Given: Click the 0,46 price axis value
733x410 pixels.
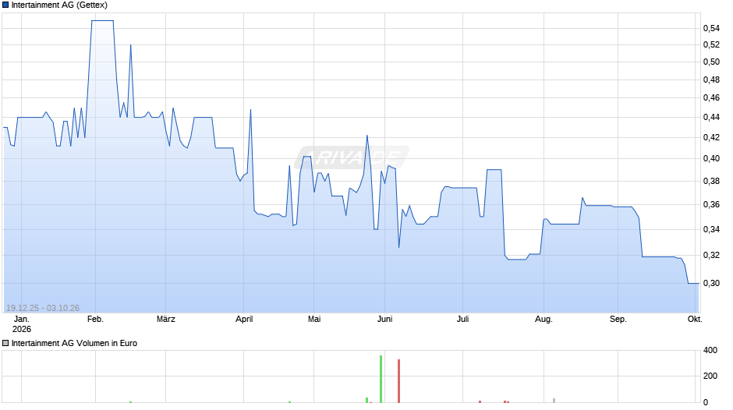Looking at the screenshot, I should click(x=711, y=97).
